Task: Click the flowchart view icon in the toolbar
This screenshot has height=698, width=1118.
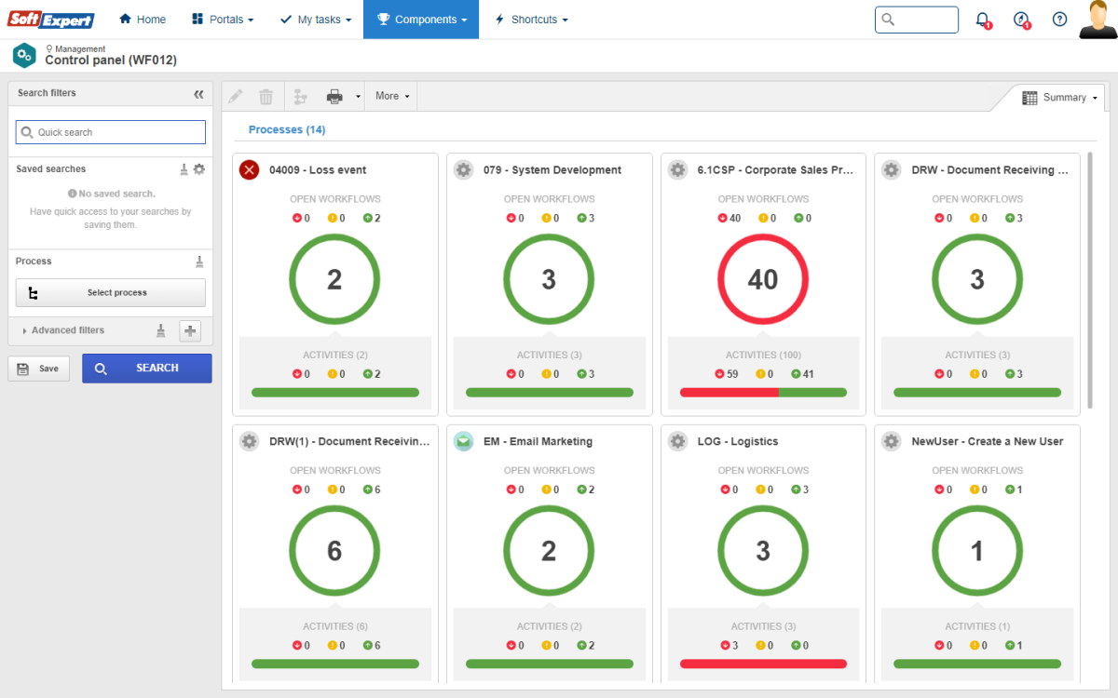Action: [x=300, y=95]
